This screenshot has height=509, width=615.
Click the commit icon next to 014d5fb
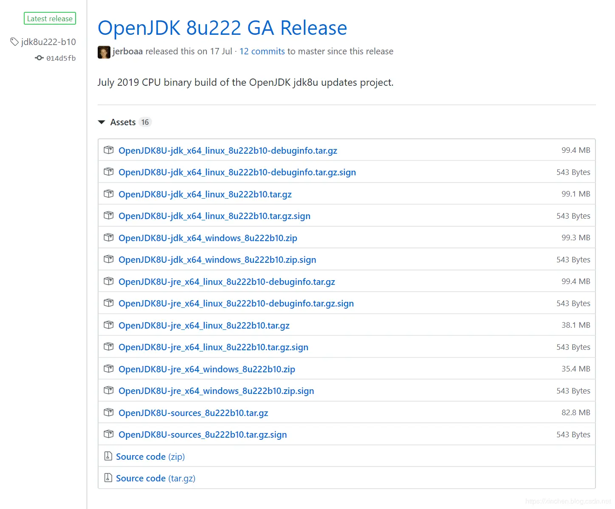pos(39,58)
